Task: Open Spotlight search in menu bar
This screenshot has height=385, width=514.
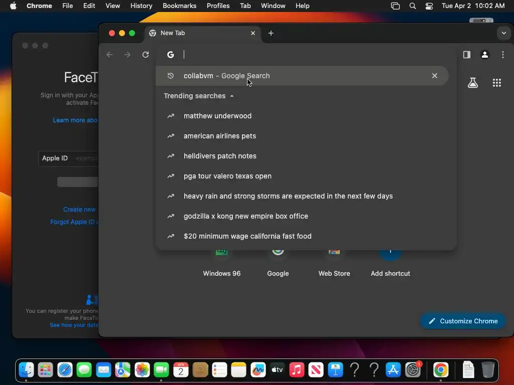Action: pyautogui.click(x=413, y=6)
